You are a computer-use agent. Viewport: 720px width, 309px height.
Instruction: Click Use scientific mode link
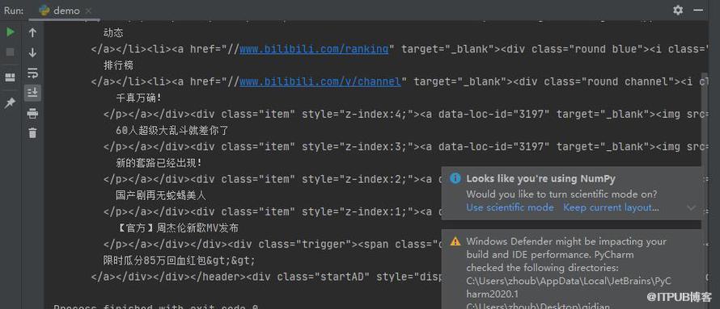click(510, 207)
